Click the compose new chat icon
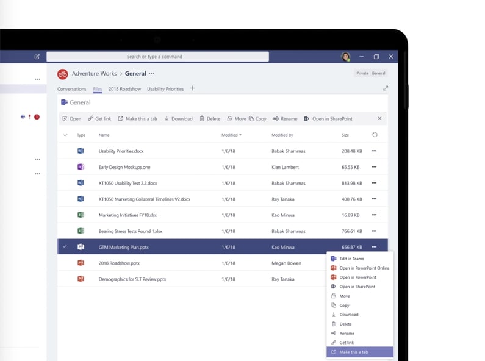This screenshot has width=485, height=361. pyautogui.click(x=37, y=57)
